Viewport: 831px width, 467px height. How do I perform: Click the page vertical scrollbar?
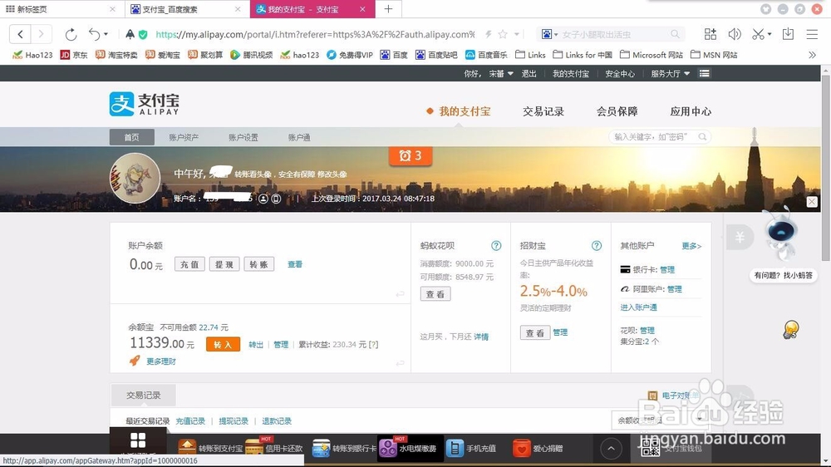click(x=826, y=168)
